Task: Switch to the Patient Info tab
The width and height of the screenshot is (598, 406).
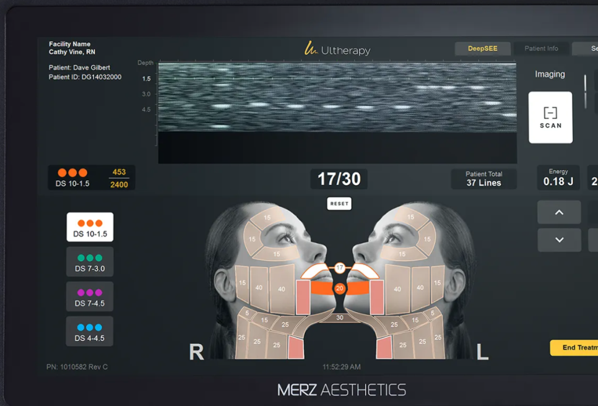Action: 541,48
